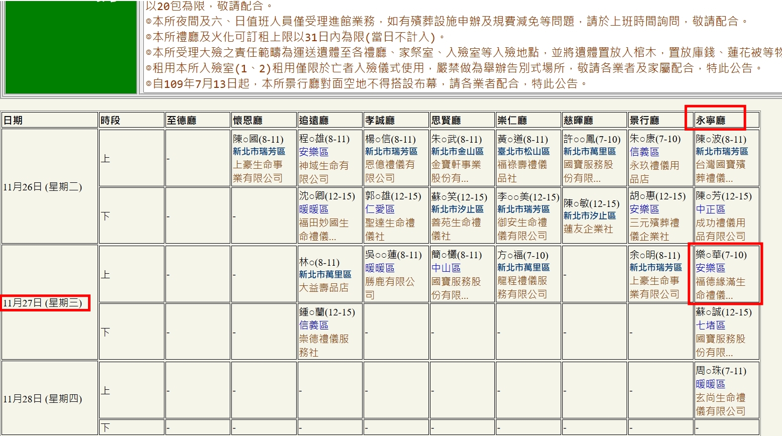Screen dimensions: 782x436
Task: Click company text 勝鹿有限公司
Action: [390, 288]
